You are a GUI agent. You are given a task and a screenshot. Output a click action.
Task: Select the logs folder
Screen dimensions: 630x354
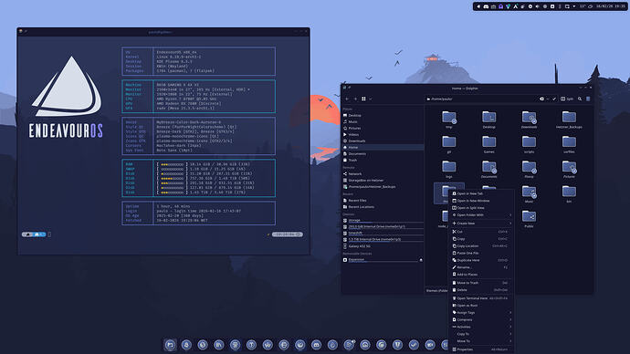pos(449,170)
